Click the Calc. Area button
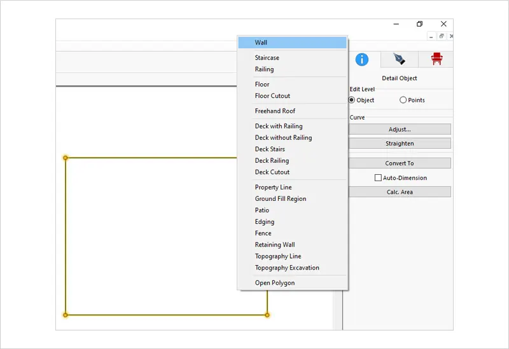This screenshot has width=509, height=349. (400, 192)
